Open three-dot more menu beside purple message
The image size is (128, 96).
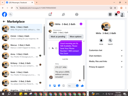pyautogui.click(x=49, y=48)
